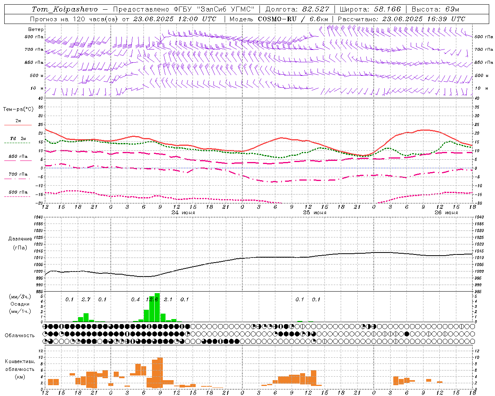Click the 2.1 precipitation total value
This screenshot has height=396, width=495.
click(x=168, y=299)
